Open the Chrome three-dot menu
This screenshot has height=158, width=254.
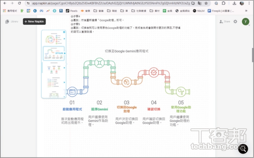[249, 3]
